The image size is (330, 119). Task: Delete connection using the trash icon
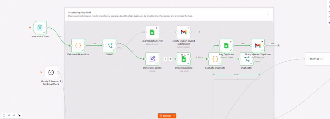(170, 59)
